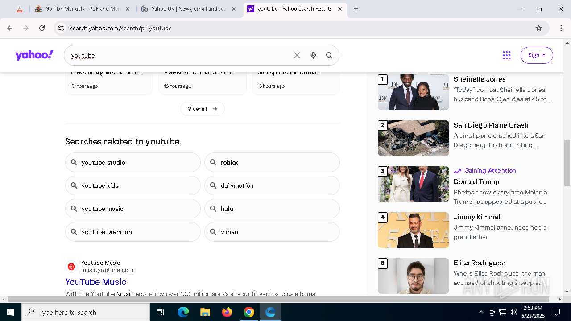Select the first pinned browser tab
Image resolution: width=571 pixels, height=321 pixels.
(20, 9)
